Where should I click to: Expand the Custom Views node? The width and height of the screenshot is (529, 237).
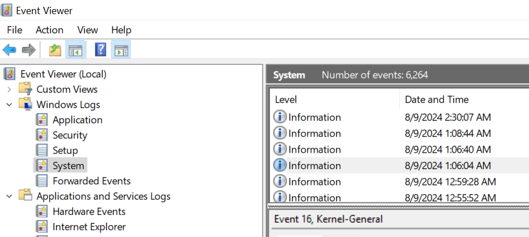pos(9,89)
